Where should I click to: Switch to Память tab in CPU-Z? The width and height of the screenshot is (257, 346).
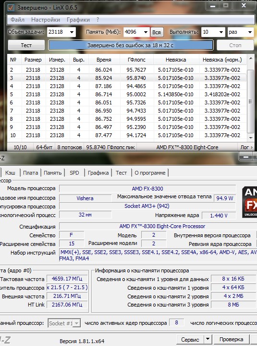coord(53,173)
